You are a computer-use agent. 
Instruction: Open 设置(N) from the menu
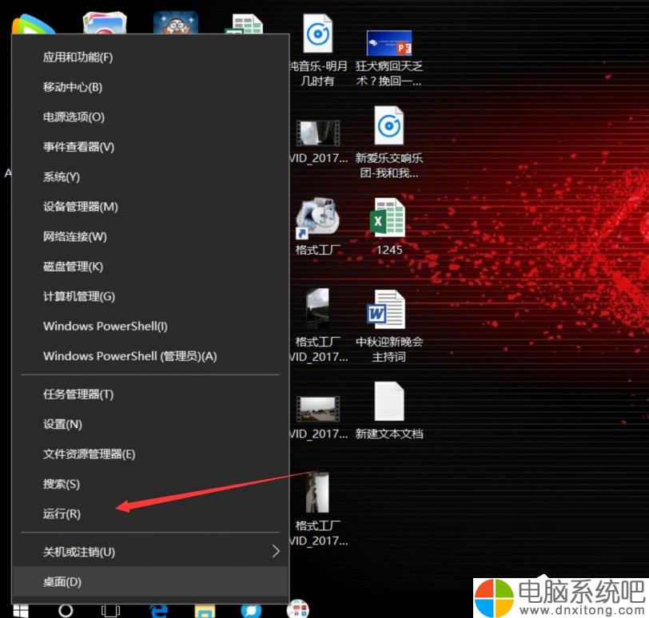point(150,424)
